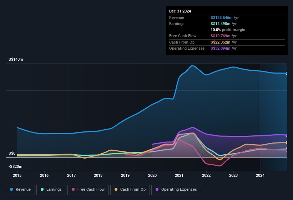Select the Revenue line endpoint marker
Screen dimensions: 293x200
click(x=287, y=73)
